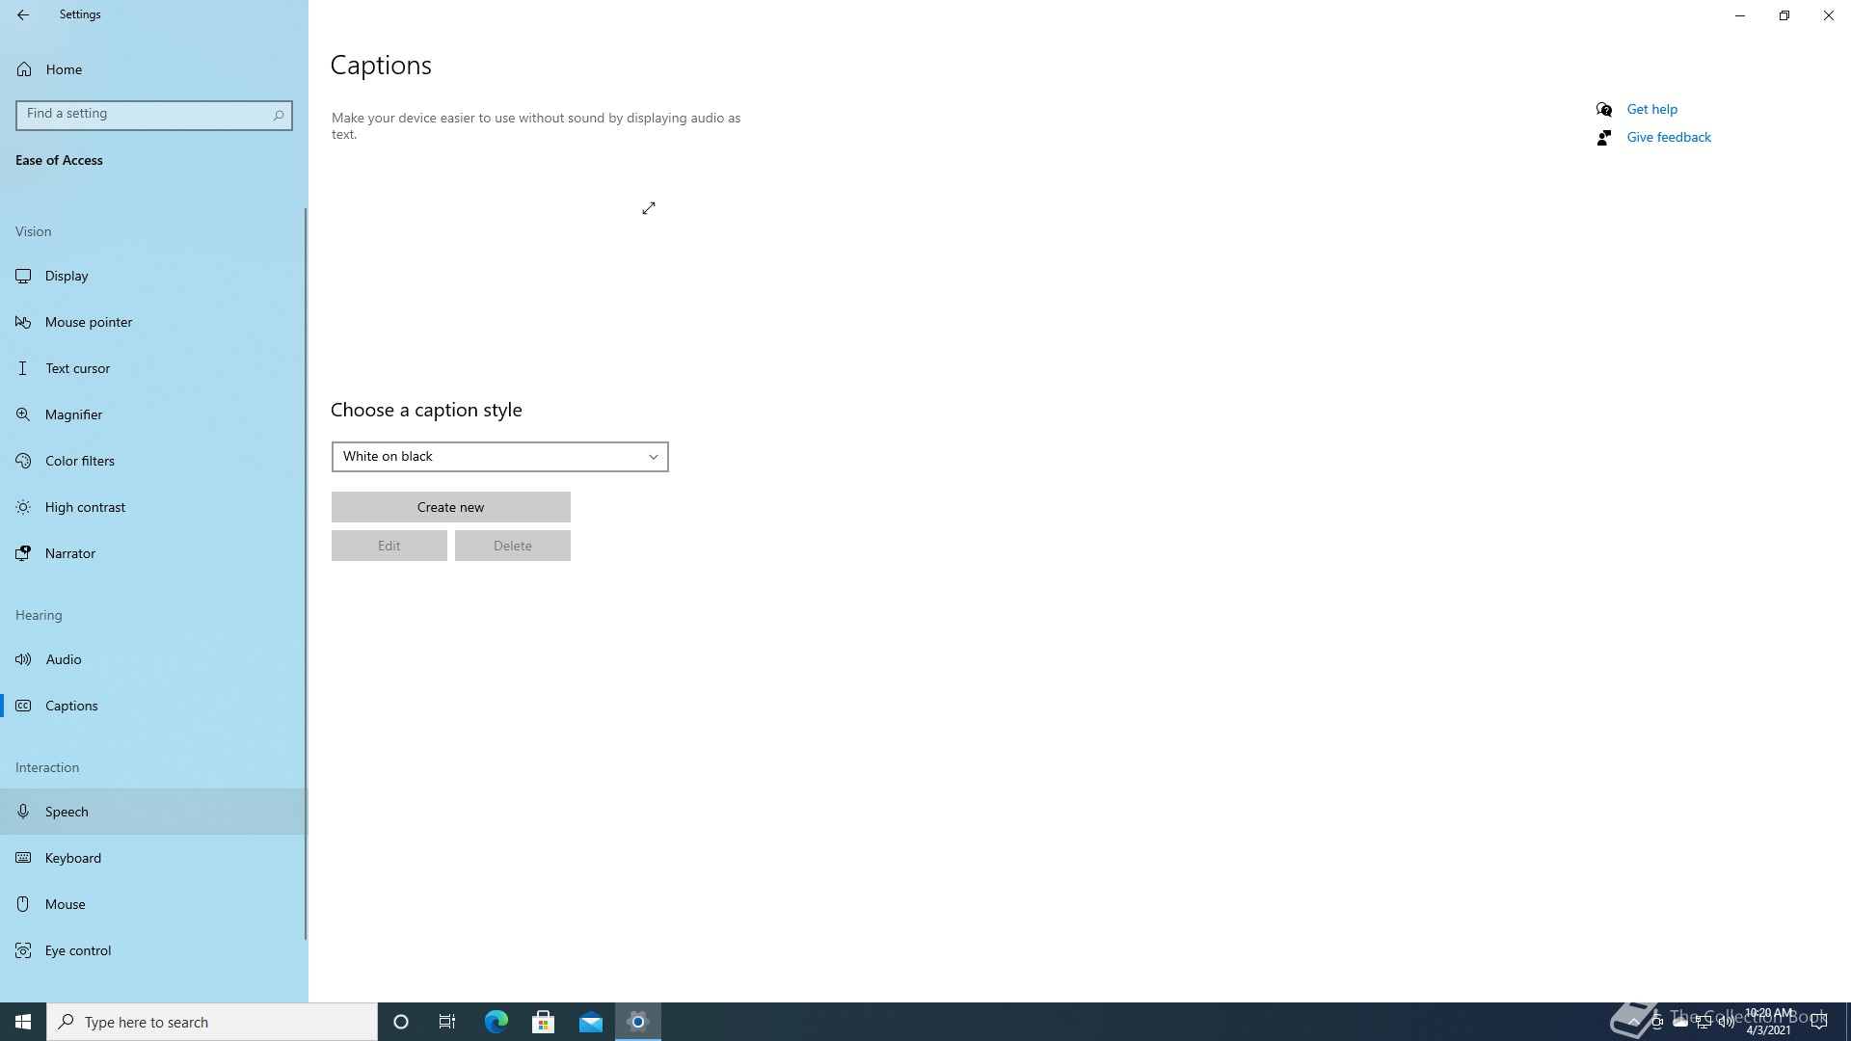
Task: Select Magnifier in Ease of Access
Action: tap(154, 414)
